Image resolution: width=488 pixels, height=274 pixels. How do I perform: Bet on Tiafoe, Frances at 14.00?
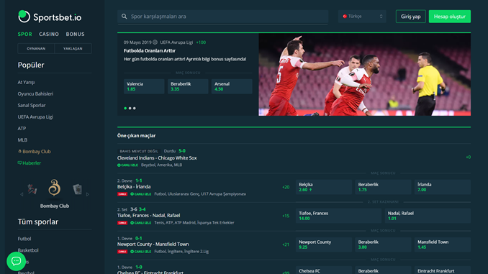point(338,216)
